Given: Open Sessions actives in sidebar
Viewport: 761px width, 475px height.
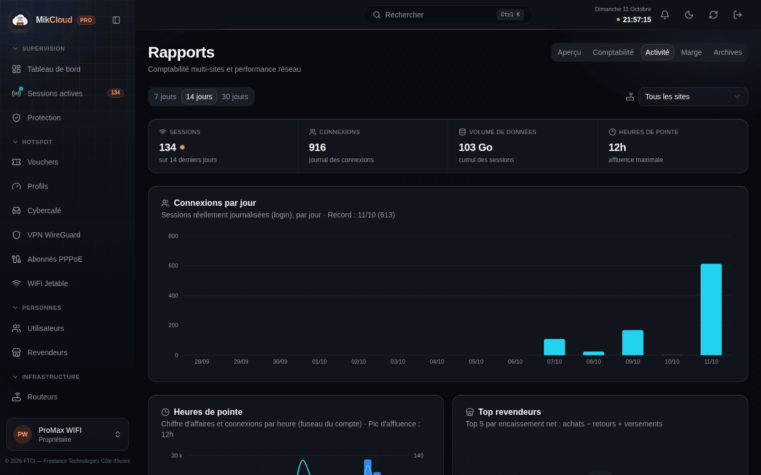Looking at the screenshot, I should coord(68,93).
